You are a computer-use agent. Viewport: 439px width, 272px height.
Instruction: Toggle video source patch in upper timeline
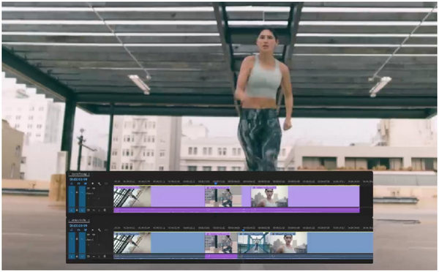click(x=72, y=196)
